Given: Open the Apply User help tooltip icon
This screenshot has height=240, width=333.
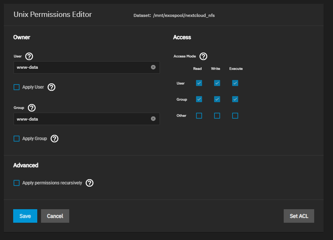Looking at the screenshot, I should click(x=52, y=87).
